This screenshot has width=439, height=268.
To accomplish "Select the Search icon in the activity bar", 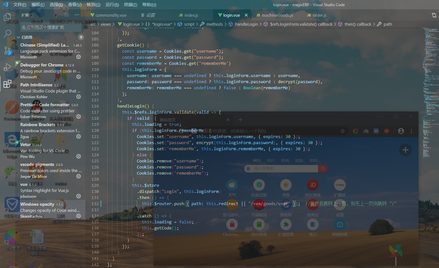I will [x=8, y=33].
